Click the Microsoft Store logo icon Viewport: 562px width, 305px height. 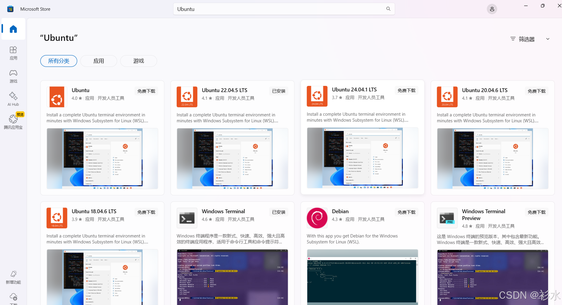click(x=10, y=9)
